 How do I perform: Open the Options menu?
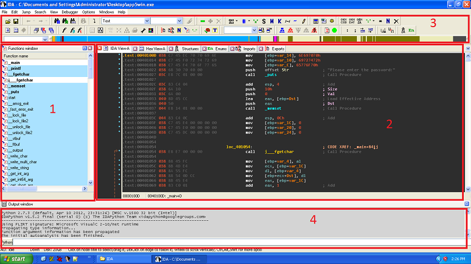[x=88, y=12]
